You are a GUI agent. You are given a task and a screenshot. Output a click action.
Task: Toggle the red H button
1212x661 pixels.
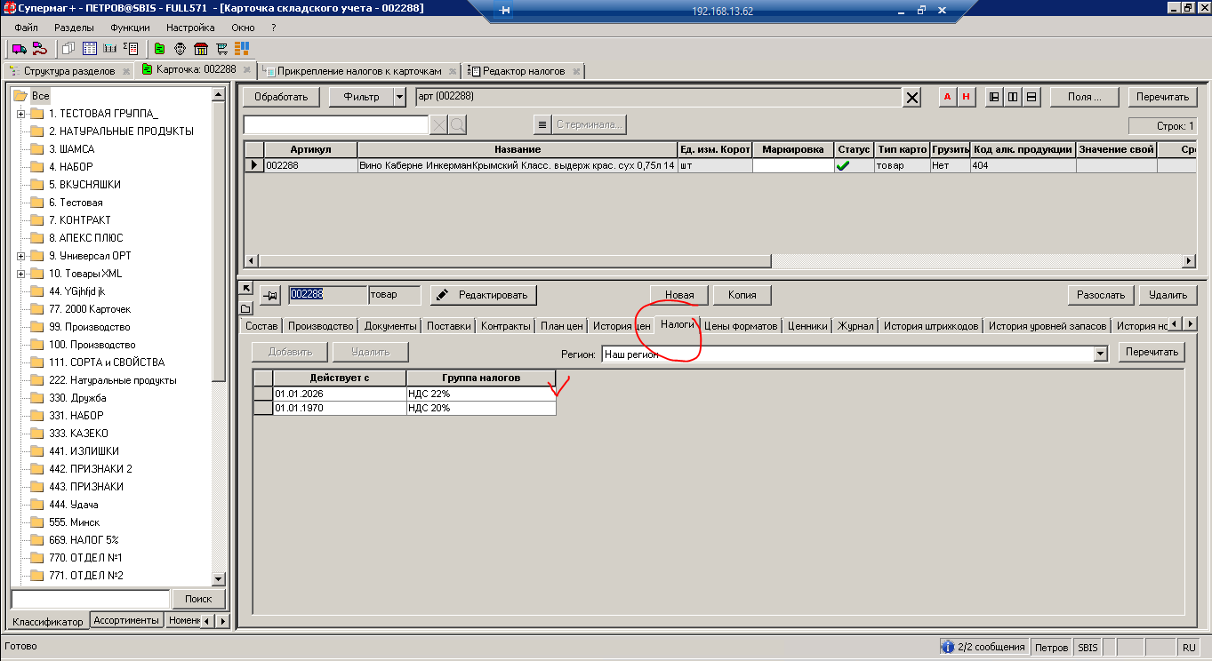tap(965, 97)
